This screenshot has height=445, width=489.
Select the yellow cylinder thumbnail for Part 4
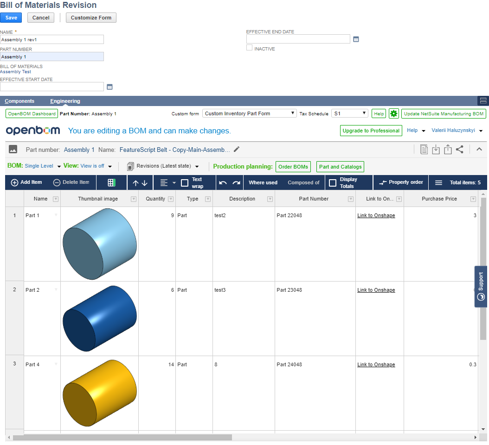[x=99, y=393]
